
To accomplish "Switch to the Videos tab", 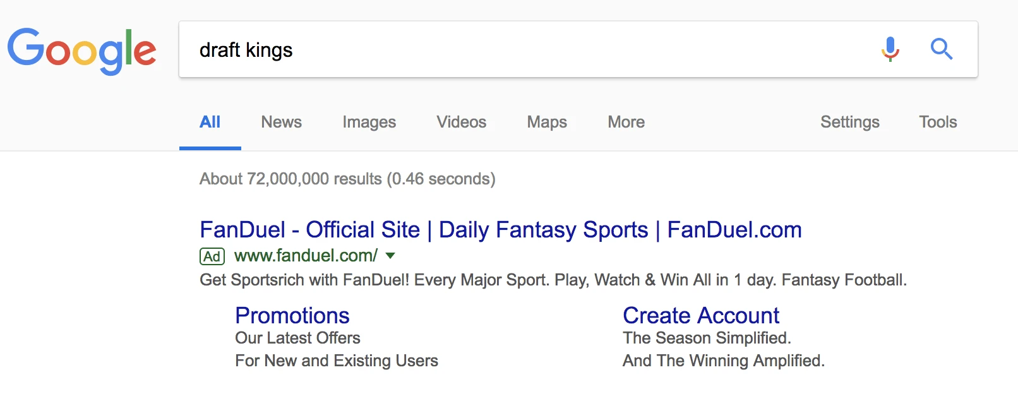I will (x=462, y=122).
